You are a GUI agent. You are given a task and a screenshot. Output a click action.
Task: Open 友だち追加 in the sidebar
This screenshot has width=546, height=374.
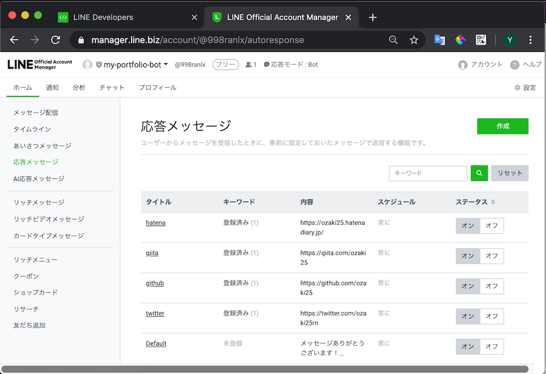29,326
